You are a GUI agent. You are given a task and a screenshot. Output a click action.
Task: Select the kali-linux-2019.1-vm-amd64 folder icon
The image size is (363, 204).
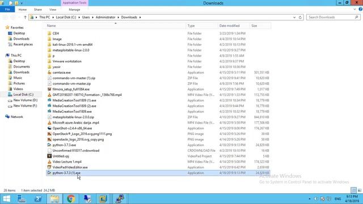click(x=49, y=44)
